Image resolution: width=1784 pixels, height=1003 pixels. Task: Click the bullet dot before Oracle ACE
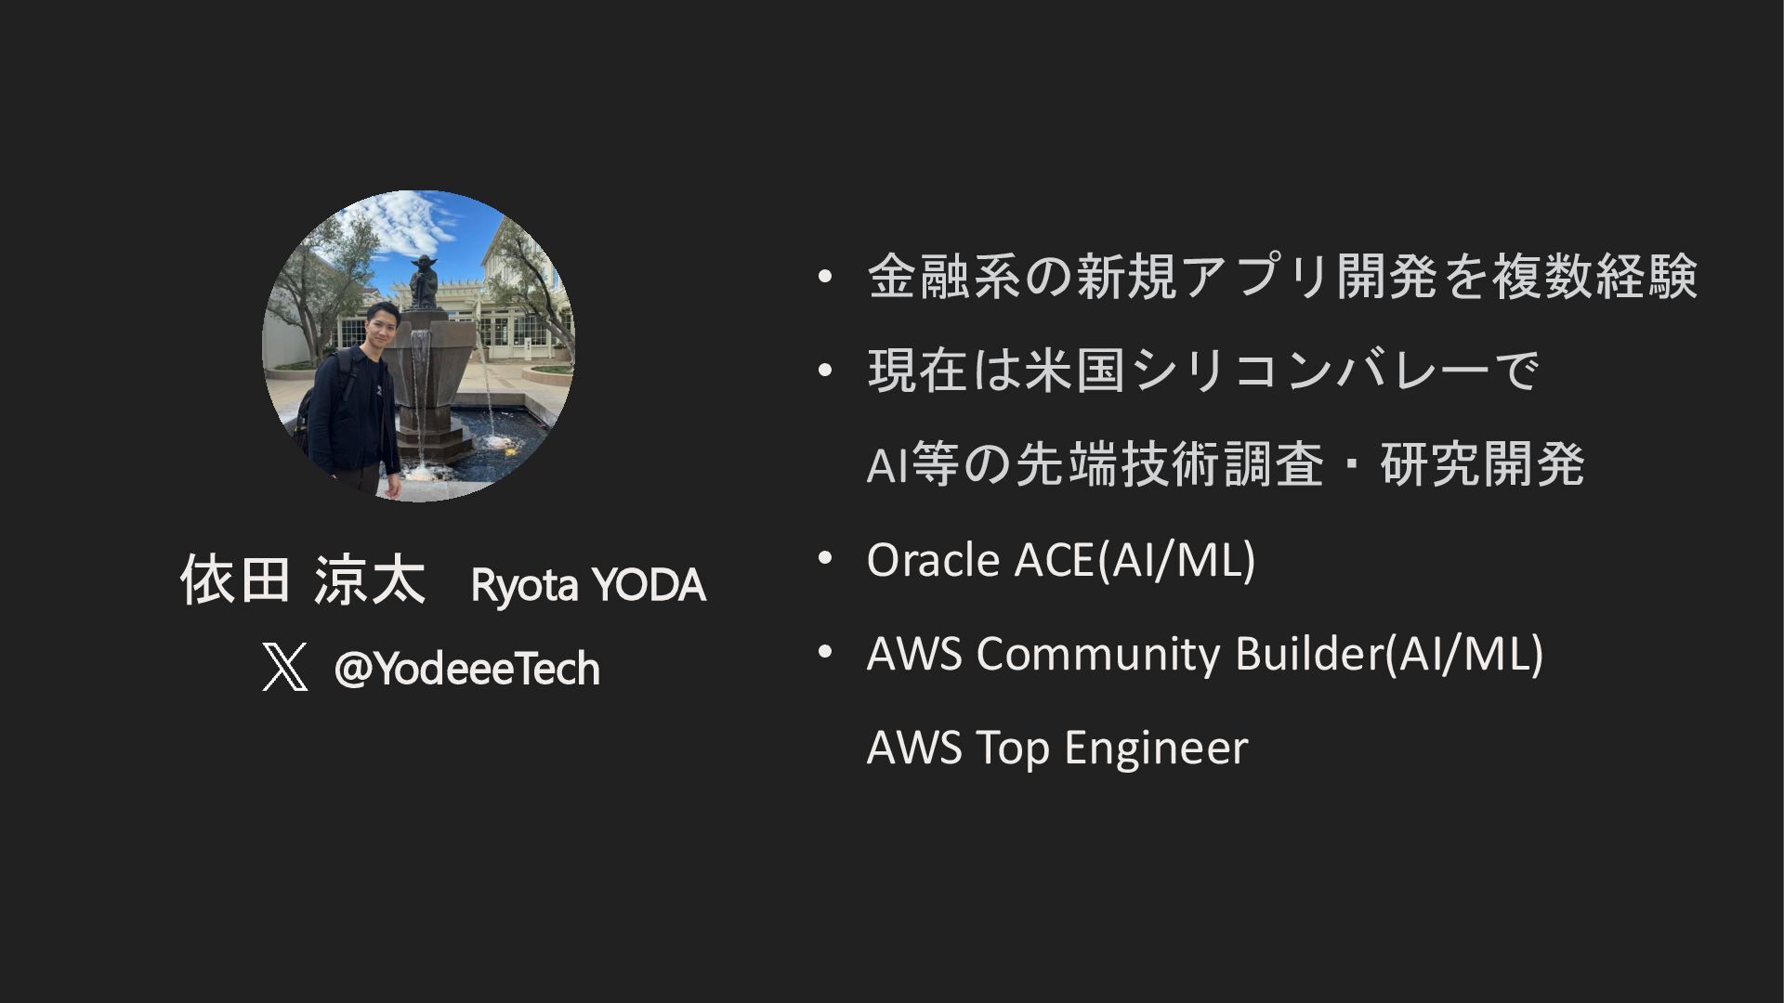(x=823, y=558)
